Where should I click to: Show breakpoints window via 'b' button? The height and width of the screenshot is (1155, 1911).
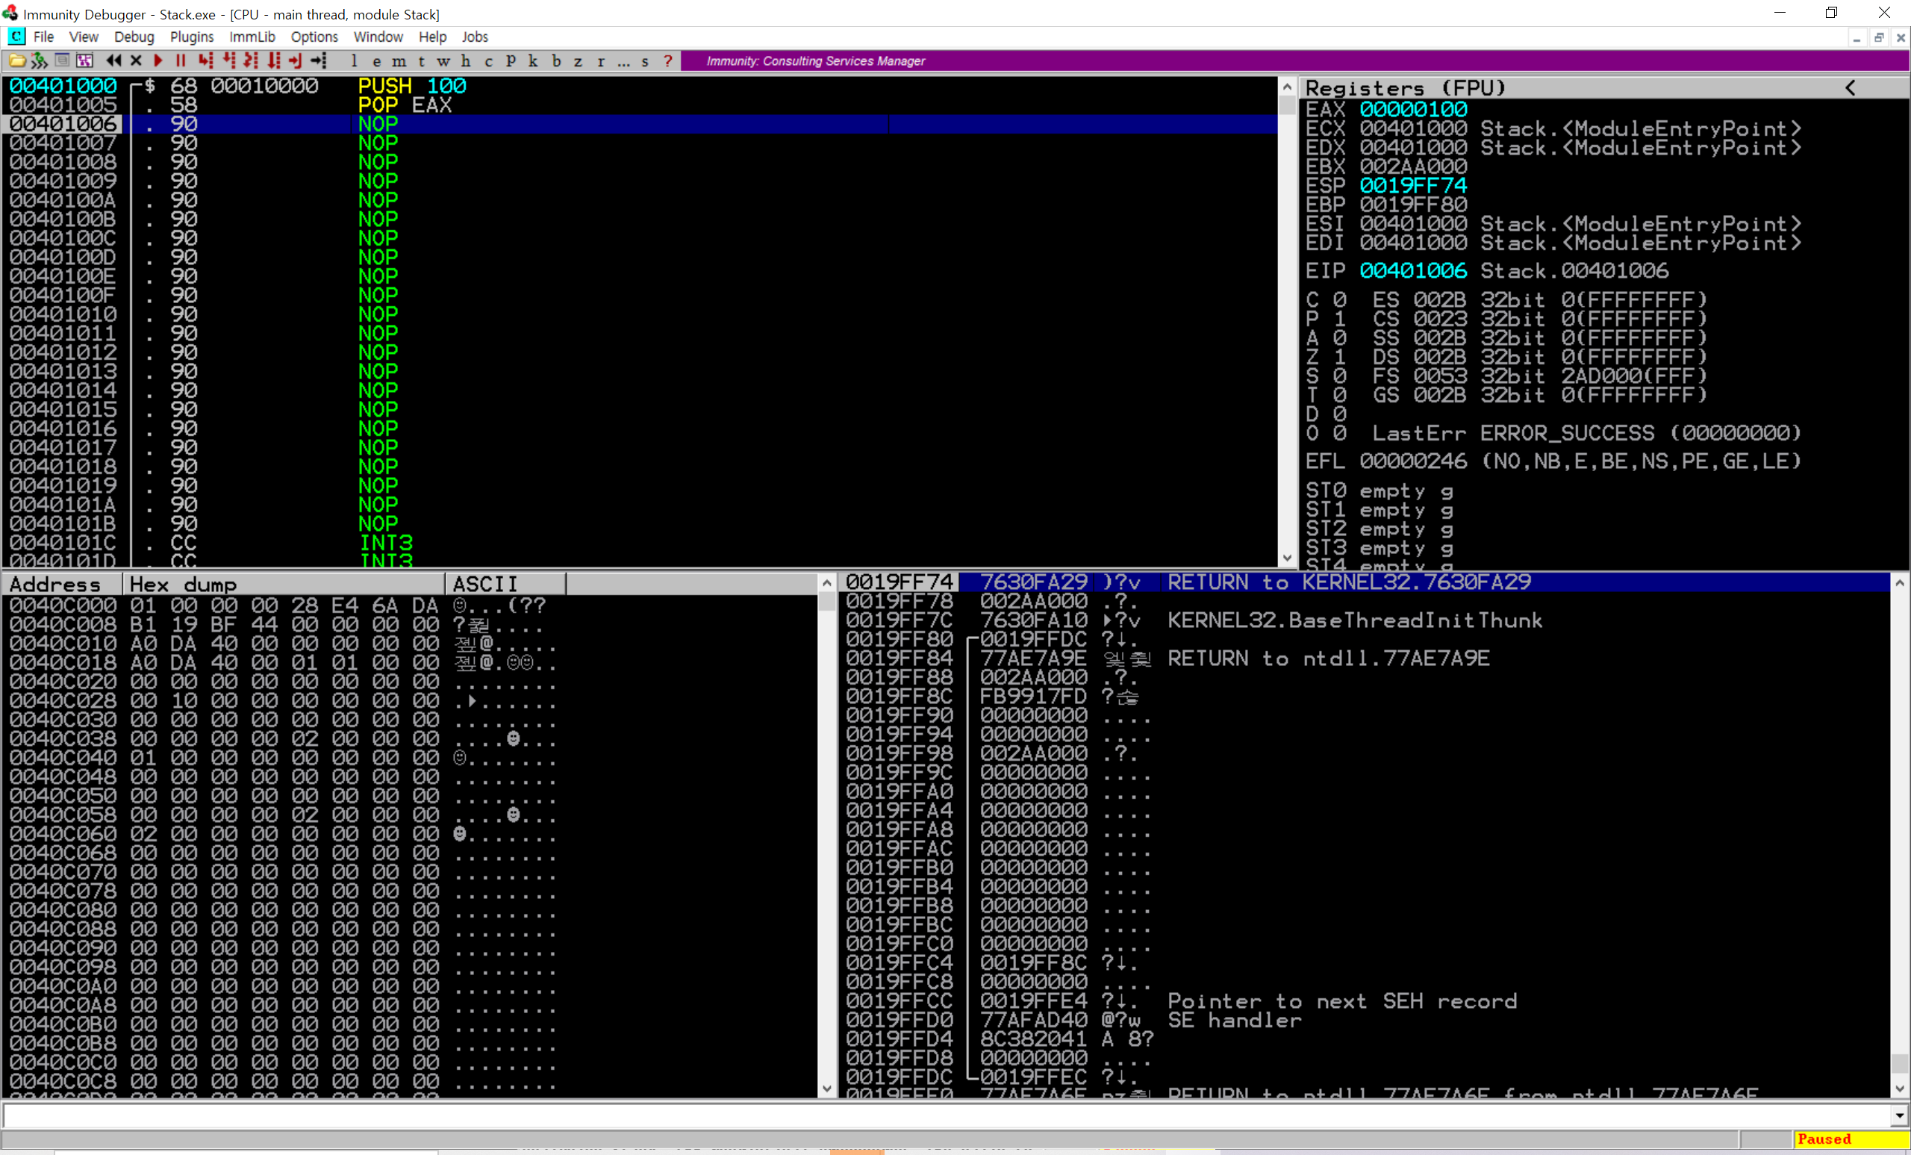pyautogui.click(x=556, y=60)
